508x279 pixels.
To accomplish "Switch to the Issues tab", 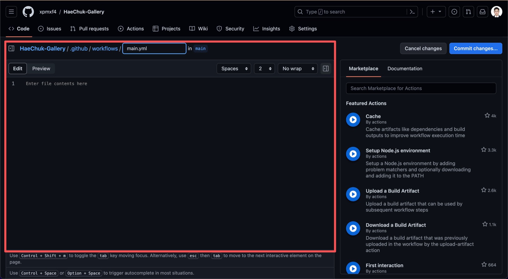I will (x=50, y=29).
